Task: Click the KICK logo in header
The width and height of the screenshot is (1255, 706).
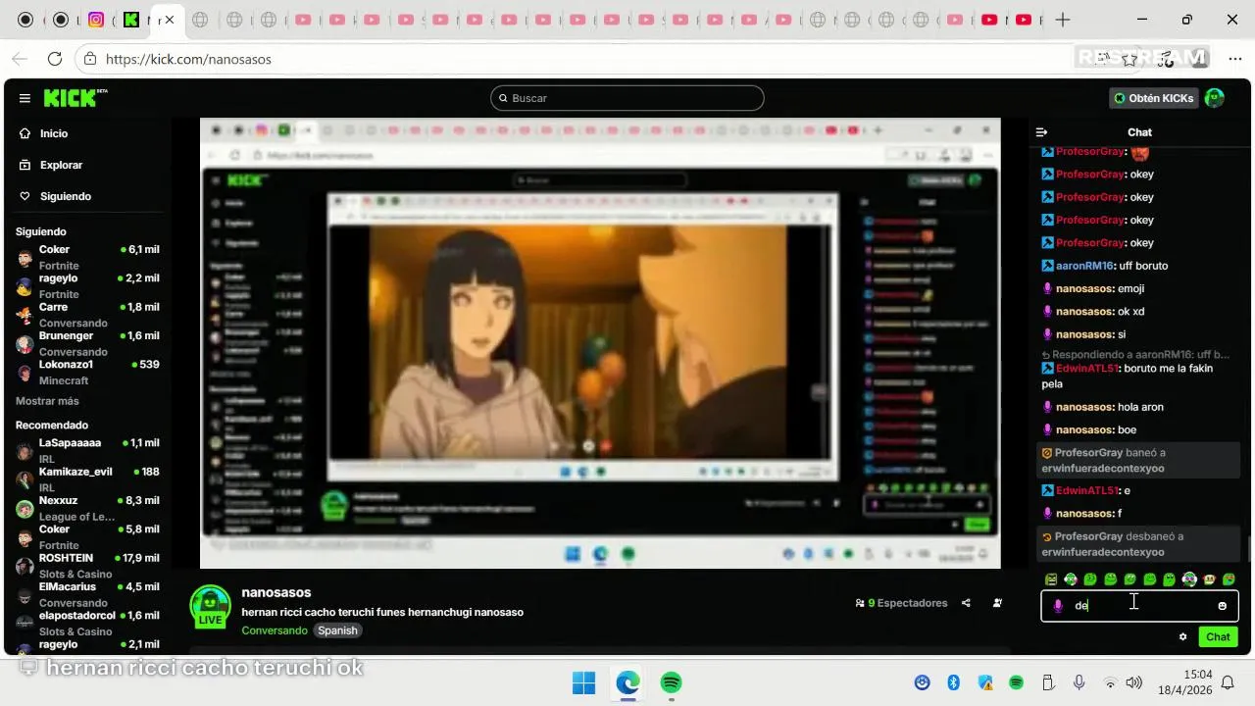Action: (75, 98)
